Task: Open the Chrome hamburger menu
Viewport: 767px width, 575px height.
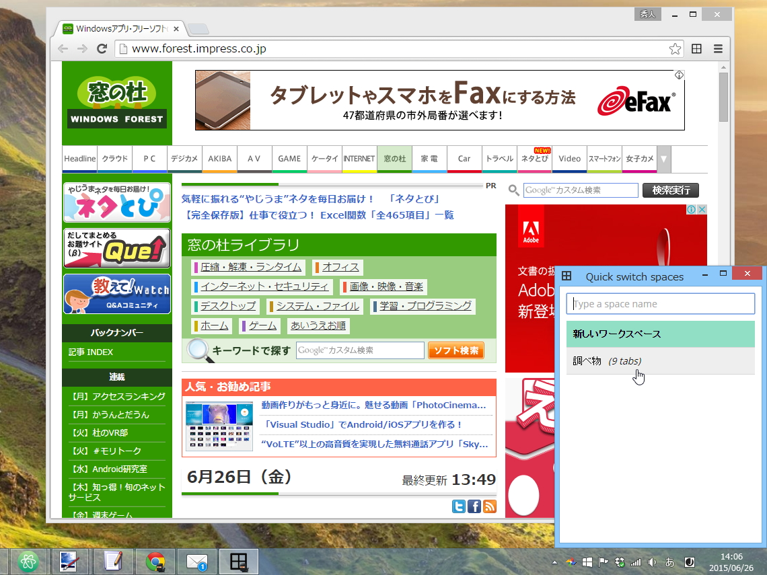Action: 718,48
